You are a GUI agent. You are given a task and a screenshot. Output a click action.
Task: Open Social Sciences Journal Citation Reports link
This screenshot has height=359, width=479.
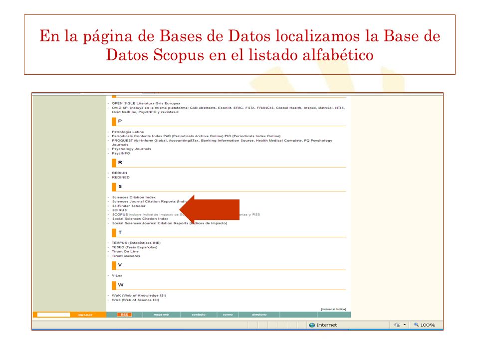point(170,223)
